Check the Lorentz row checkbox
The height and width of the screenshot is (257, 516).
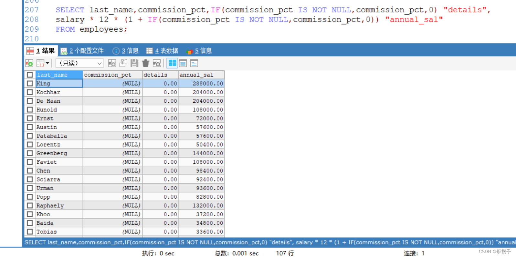click(x=30, y=144)
